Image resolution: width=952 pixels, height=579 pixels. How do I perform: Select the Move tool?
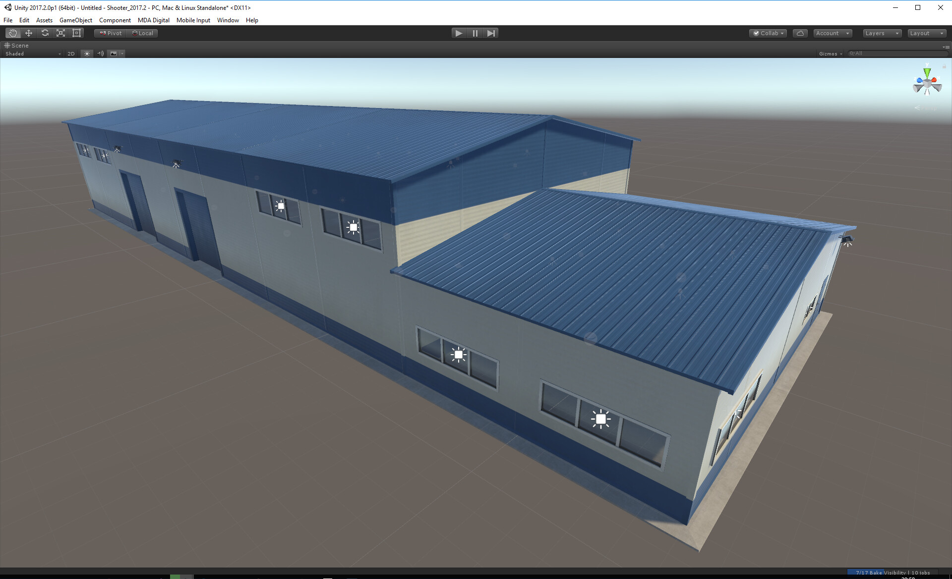(x=29, y=33)
